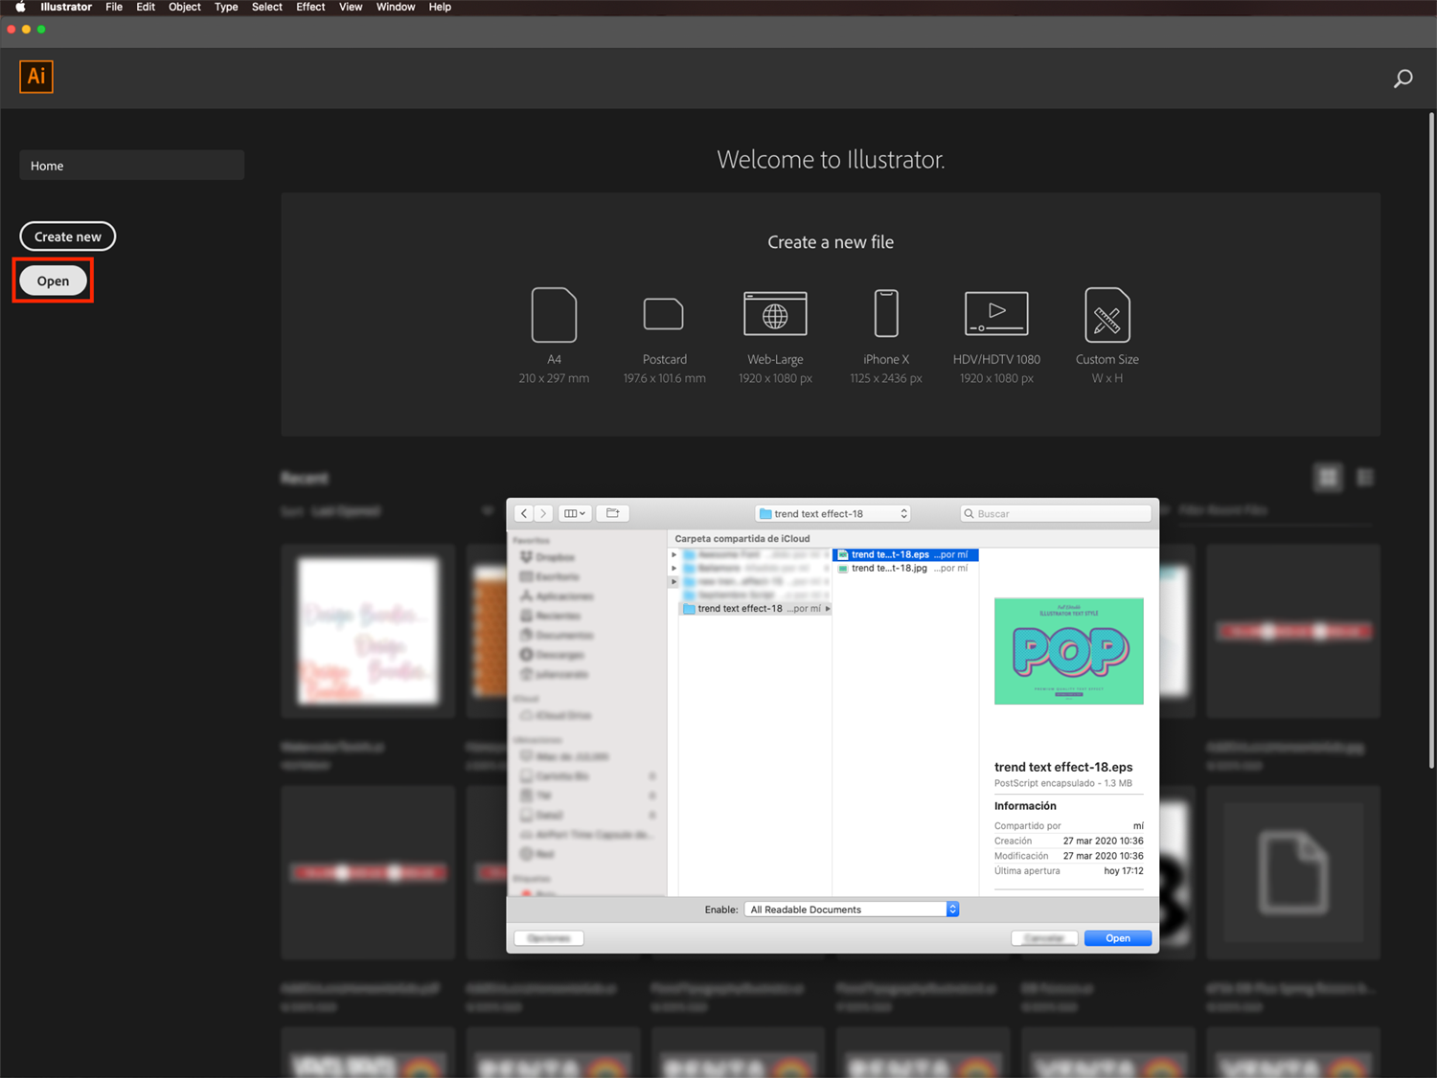Open the Type menu
This screenshot has width=1437, height=1078.
(226, 7)
